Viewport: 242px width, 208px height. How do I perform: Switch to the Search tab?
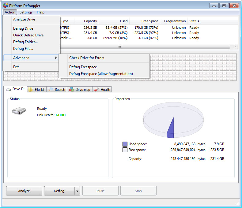tap(57, 90)
